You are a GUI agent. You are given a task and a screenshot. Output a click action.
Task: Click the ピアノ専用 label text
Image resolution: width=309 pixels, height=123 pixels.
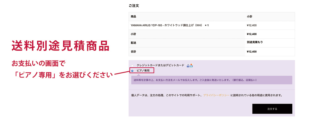click(143, 71)
